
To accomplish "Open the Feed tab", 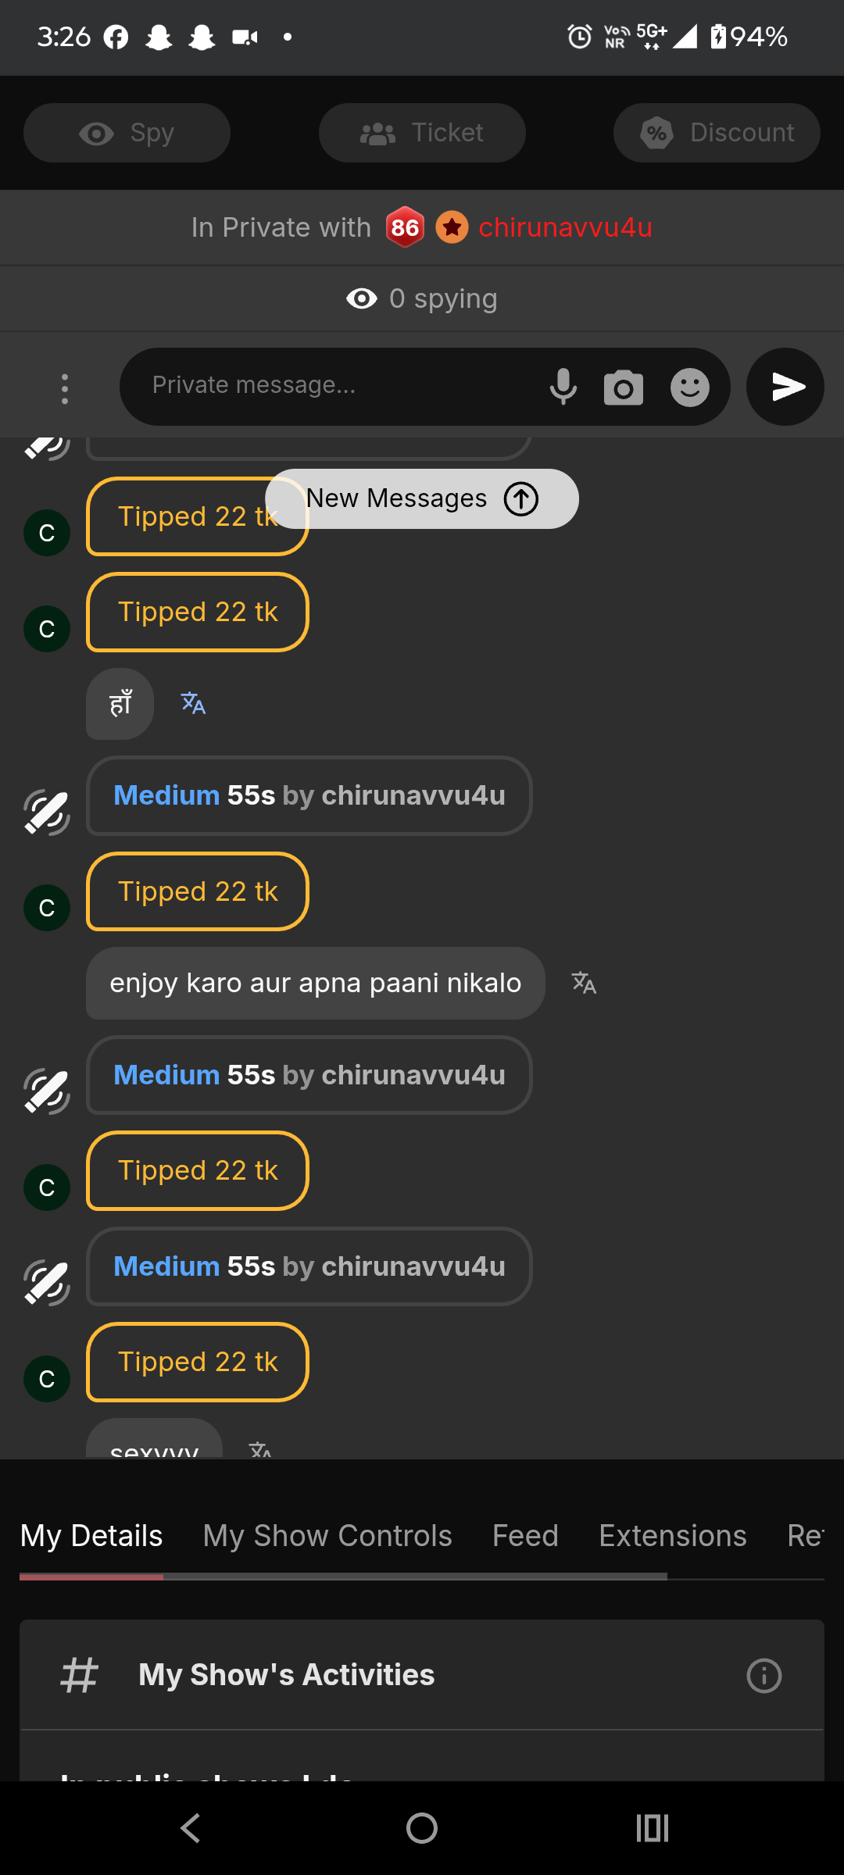I will tap(525, 1536).
